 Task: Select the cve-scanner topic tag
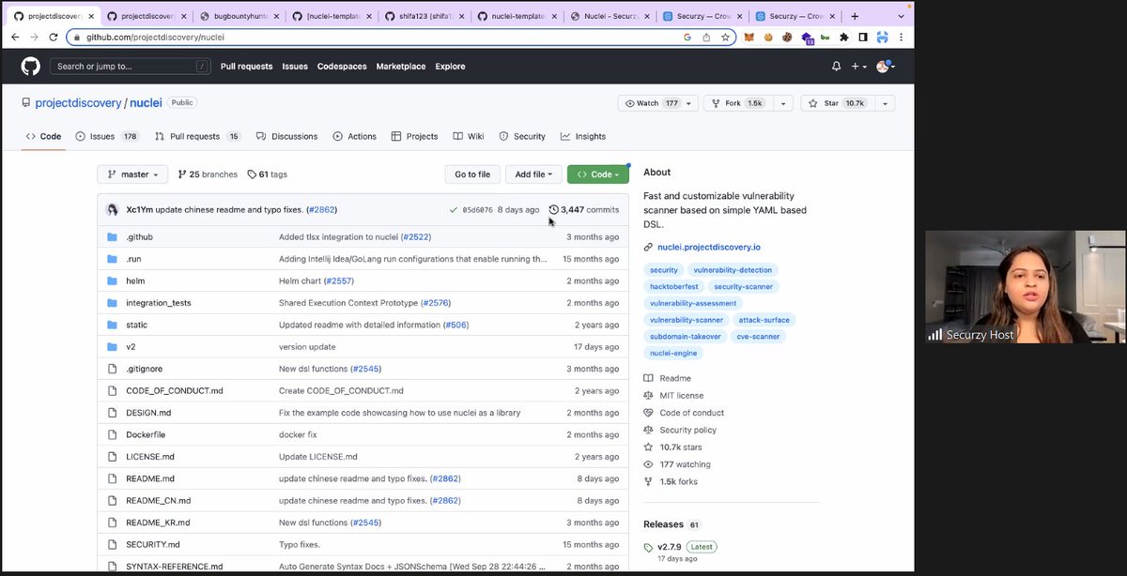[758, 336]
